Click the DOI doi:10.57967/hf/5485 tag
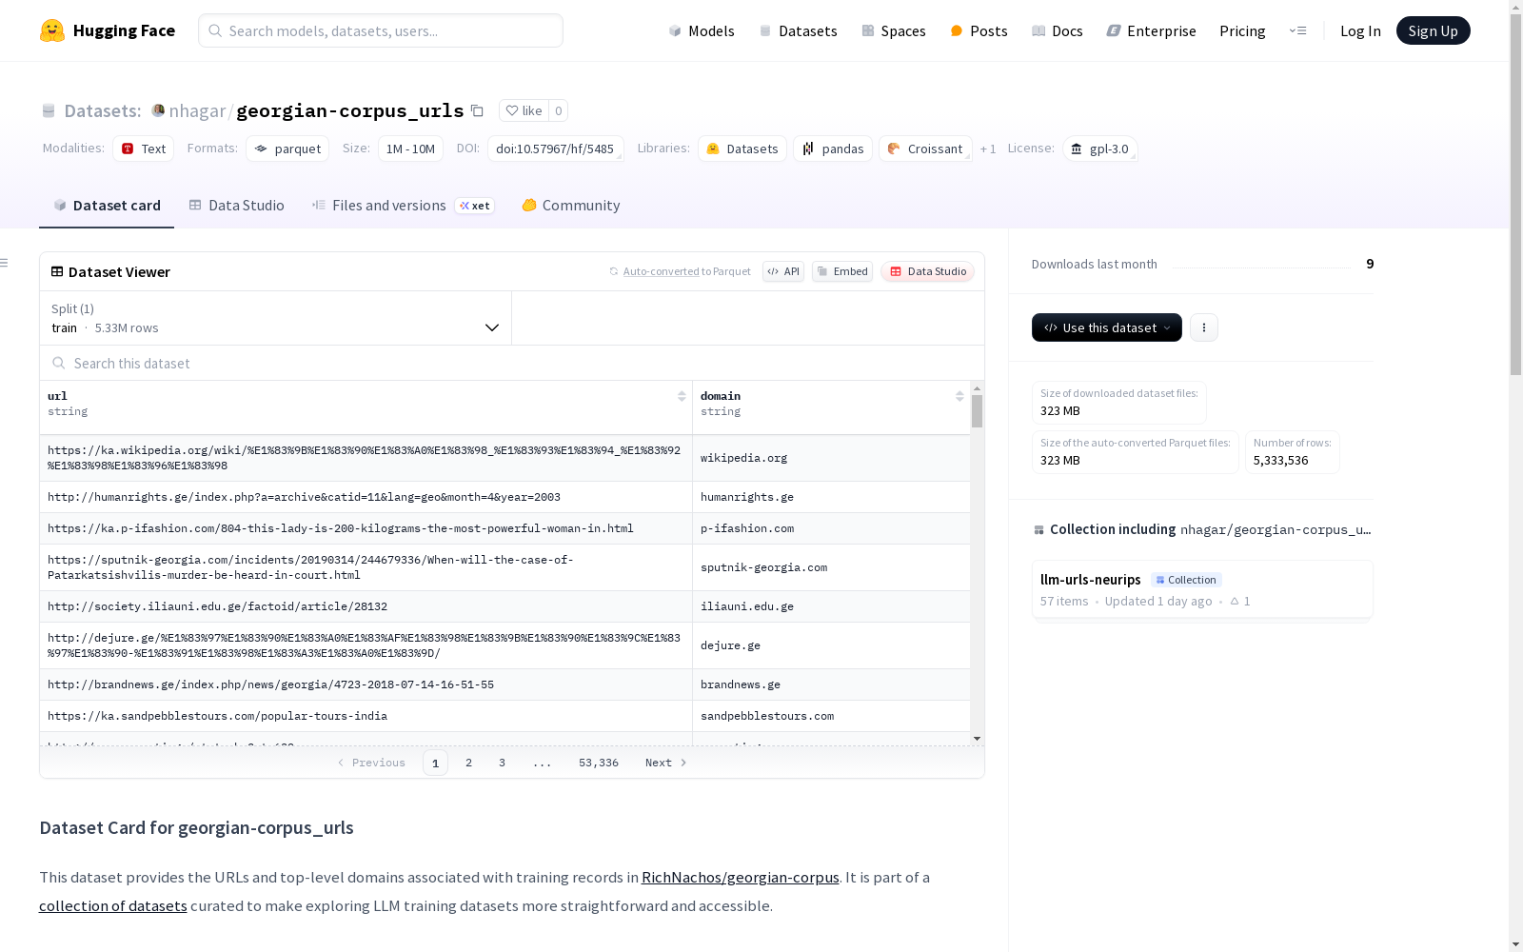The height and width of the screenshot is (952, 1523). click(x=556, y=149)
